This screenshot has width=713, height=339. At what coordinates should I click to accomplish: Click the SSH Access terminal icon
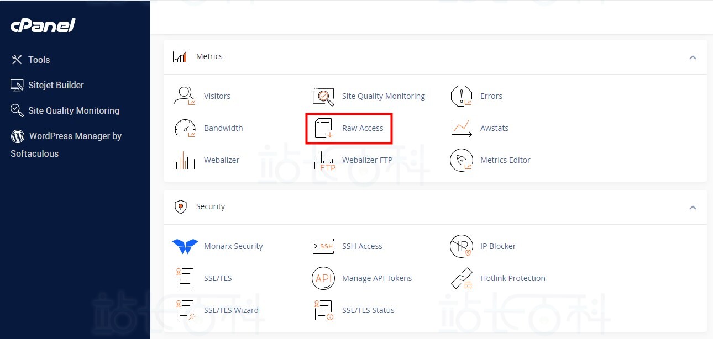point(323,246)
